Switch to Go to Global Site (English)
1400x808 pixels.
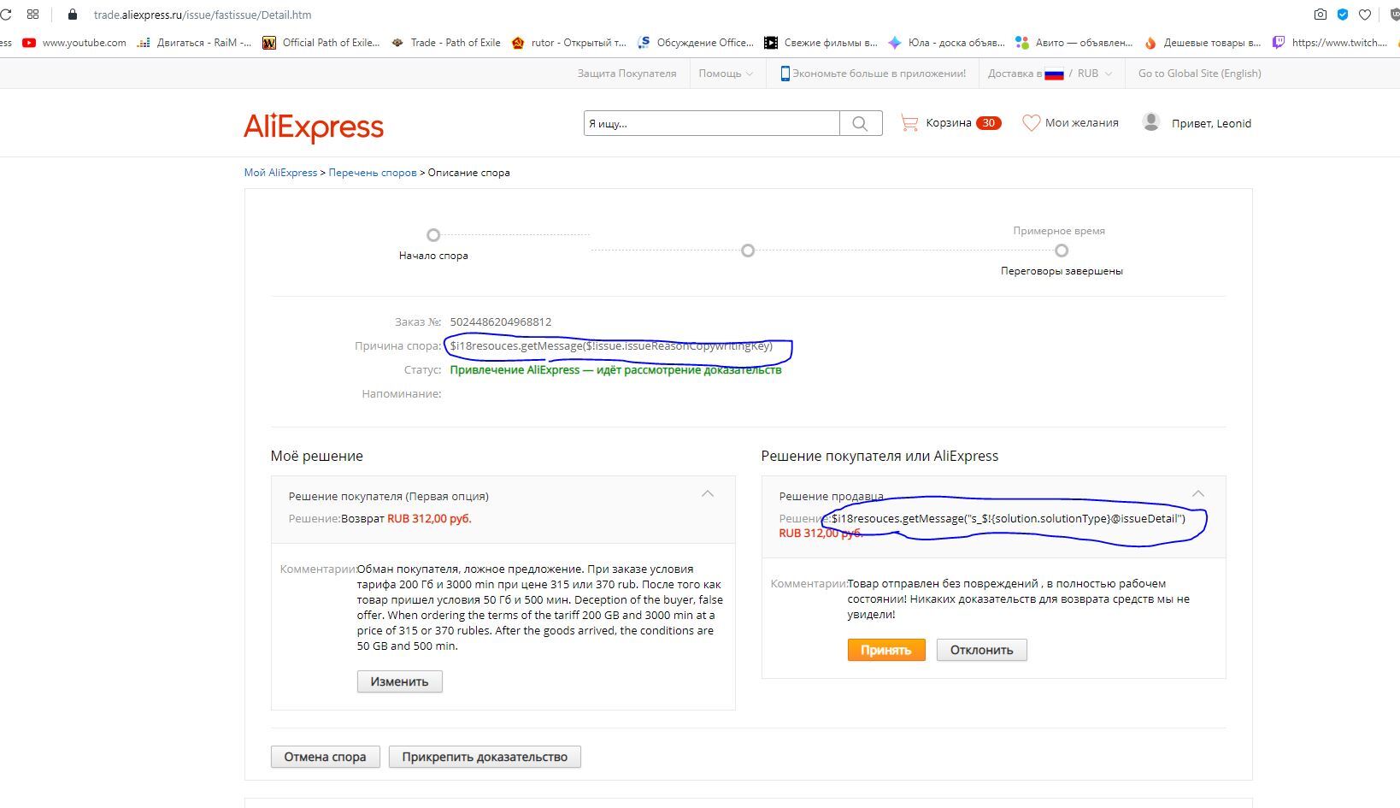tap(1199, 74)
